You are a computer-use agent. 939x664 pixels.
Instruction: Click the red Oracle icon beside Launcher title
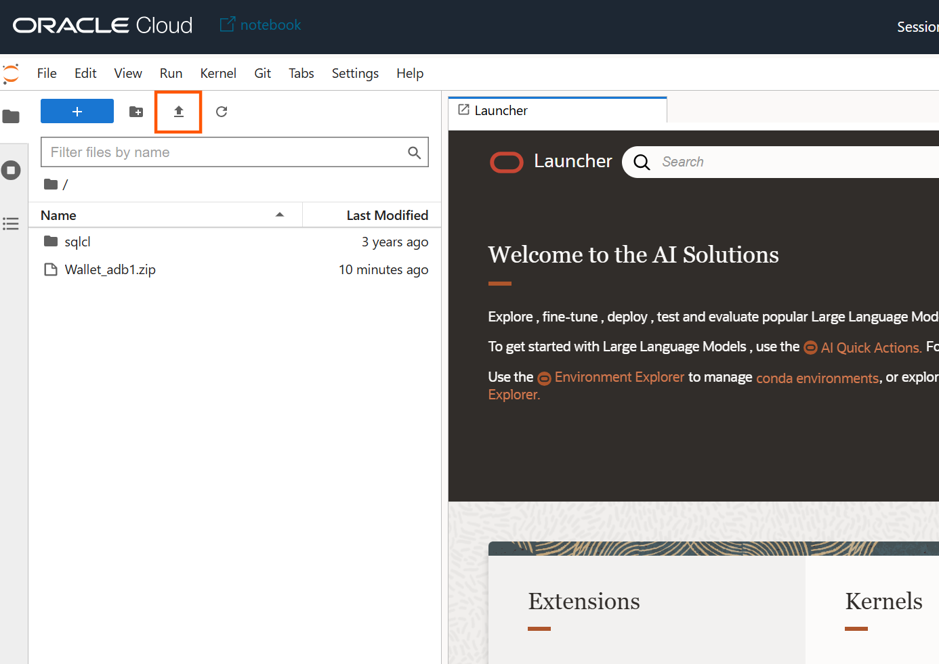pos(507,162)
